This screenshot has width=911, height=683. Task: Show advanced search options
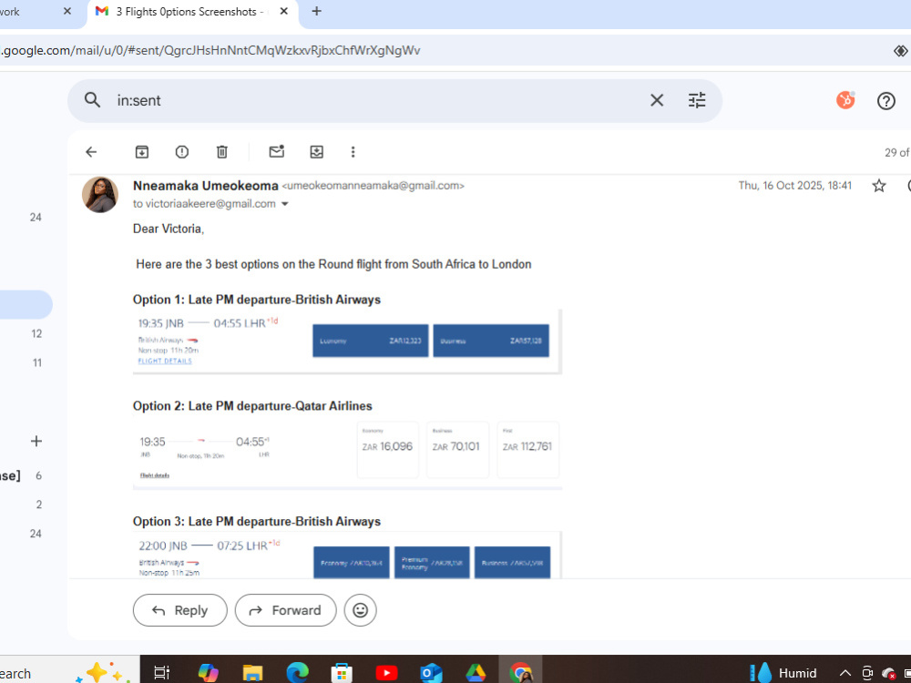697,100
